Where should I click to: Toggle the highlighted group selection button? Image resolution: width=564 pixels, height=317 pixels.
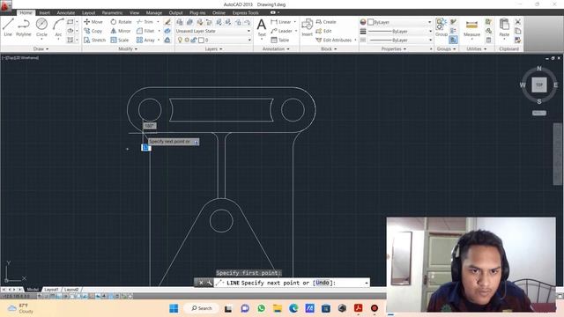(x=453, y=40)
